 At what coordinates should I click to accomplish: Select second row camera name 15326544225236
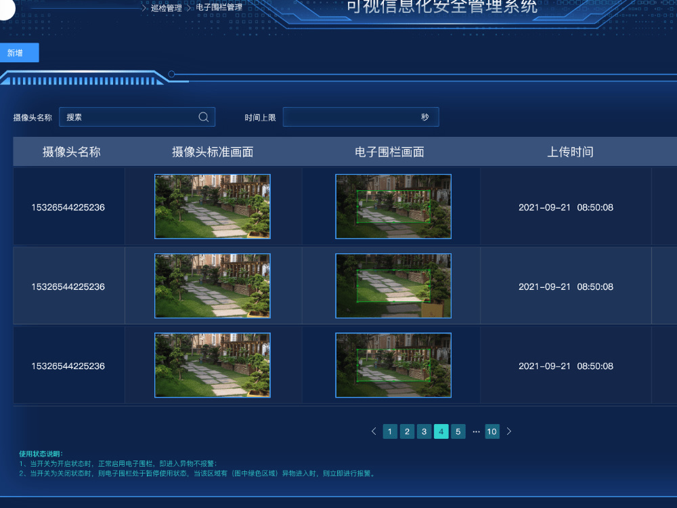tap(68, 287)
